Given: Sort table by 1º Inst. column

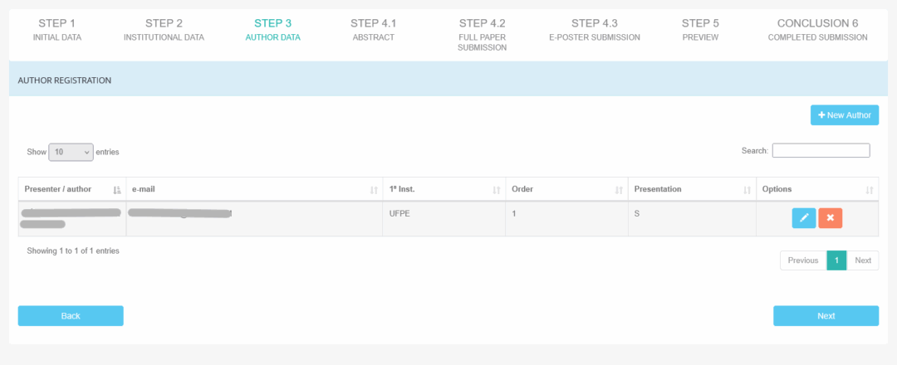Looking at the screenshot, I should [444, 189].
